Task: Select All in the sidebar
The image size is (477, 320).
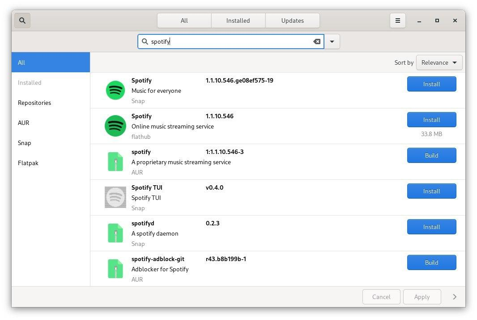Action: point(51,62)
